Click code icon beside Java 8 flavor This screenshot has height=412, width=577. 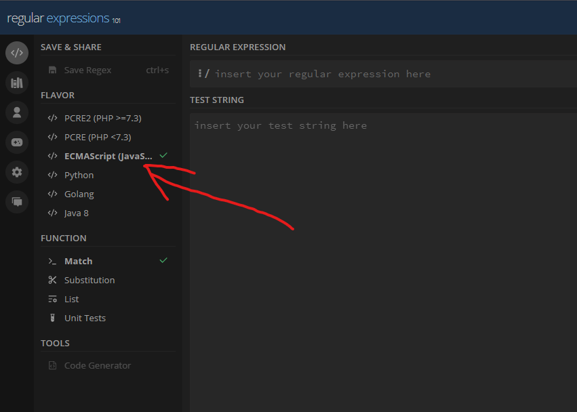coord(53,213)
